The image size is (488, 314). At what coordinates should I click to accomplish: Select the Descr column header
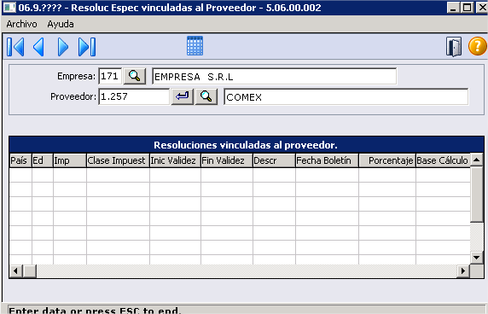pos(274,160)
